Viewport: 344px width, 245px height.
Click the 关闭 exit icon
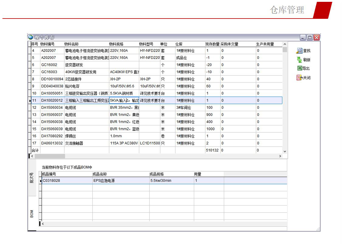click(x=299, y=78)
